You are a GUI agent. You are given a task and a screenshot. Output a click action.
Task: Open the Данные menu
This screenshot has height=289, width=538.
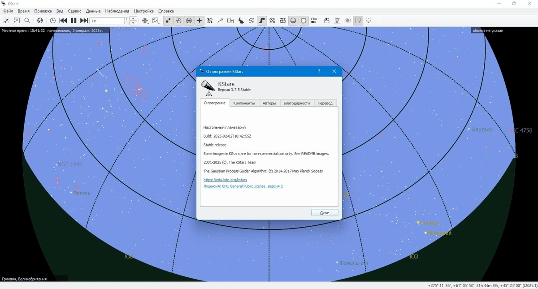pos(93,11)
